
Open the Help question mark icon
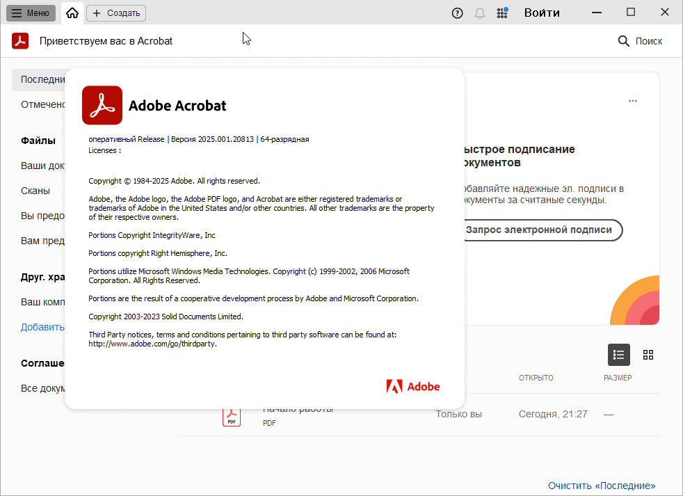tap(457, 13)
